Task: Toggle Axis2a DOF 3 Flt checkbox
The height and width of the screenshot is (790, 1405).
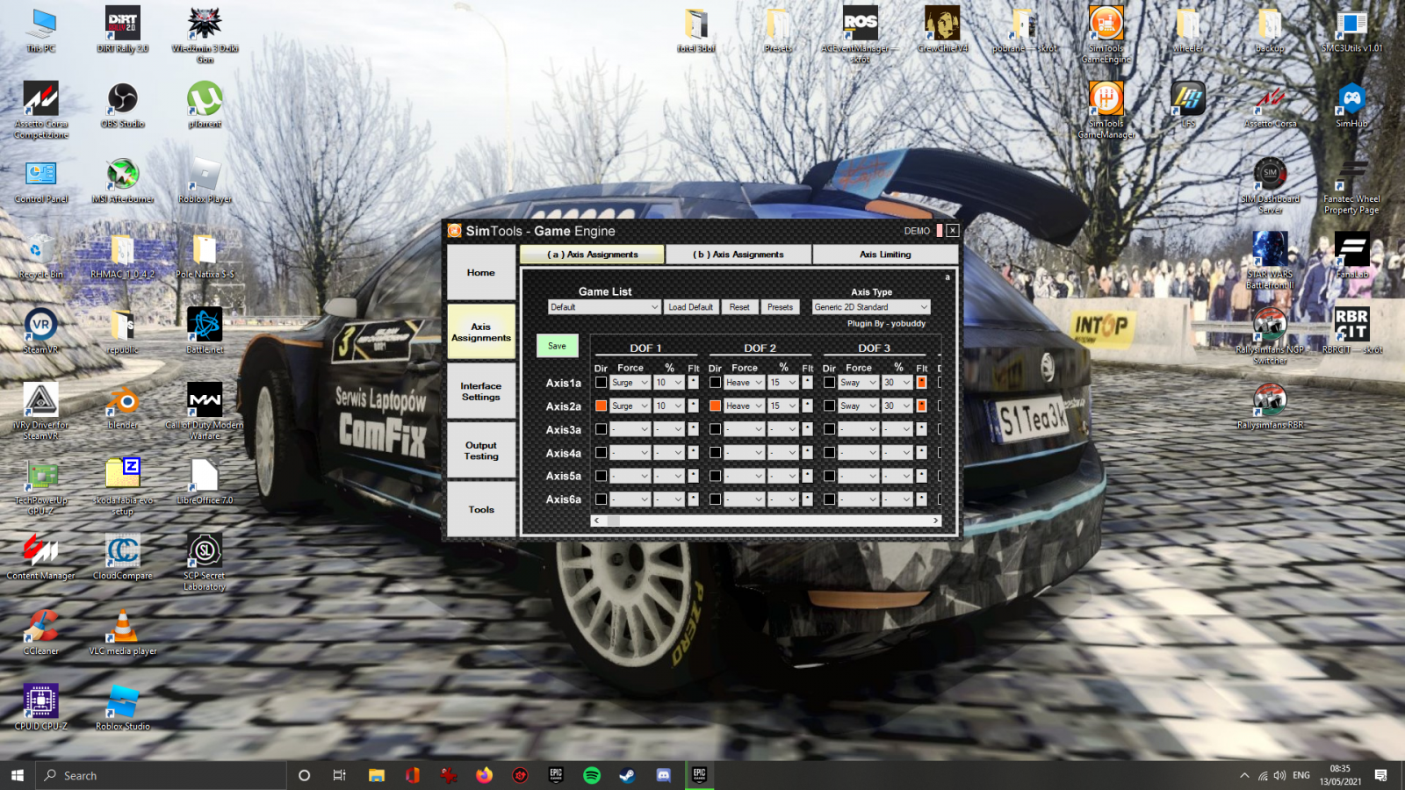Action: tap(921, 406)
